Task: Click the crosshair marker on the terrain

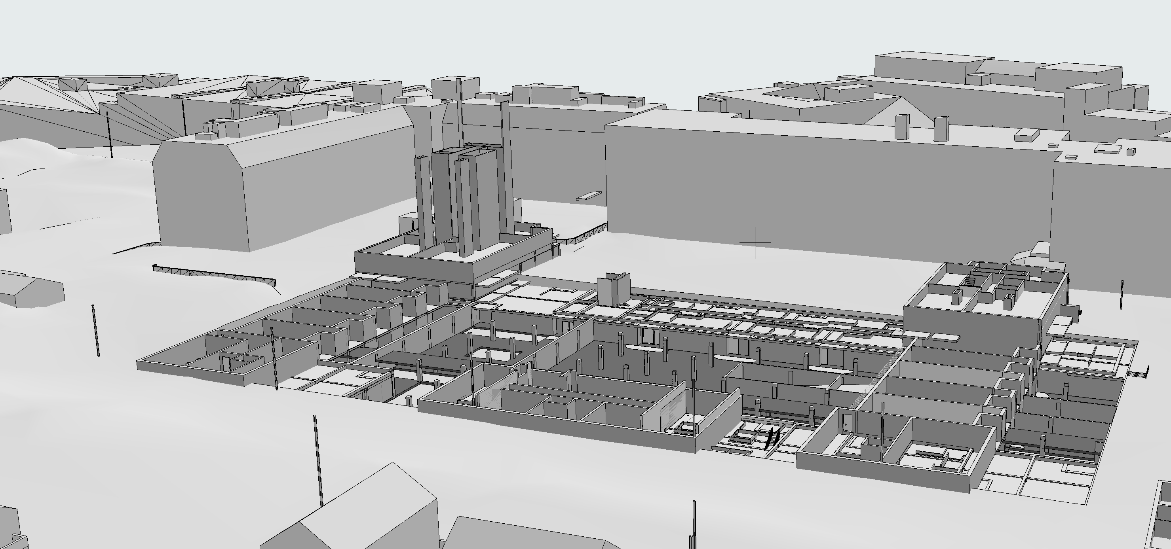Action: tap(755, 243)
